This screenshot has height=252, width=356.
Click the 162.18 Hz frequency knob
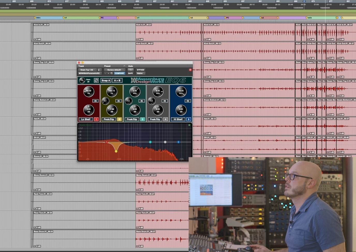[112, 91]
